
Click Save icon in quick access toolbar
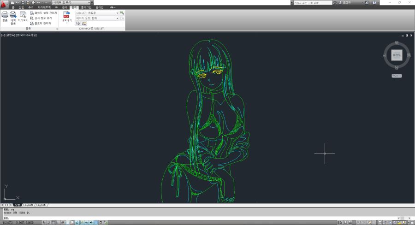pyautogui.click(x=23, y=3)
